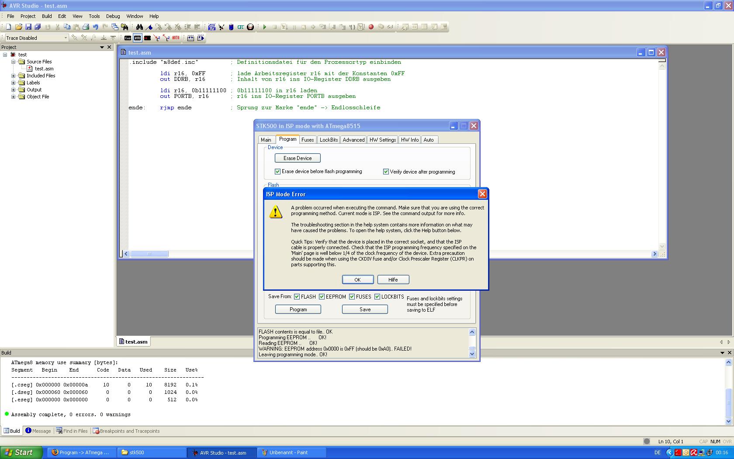Expand the Included Files folder

(x=14, y=76)
